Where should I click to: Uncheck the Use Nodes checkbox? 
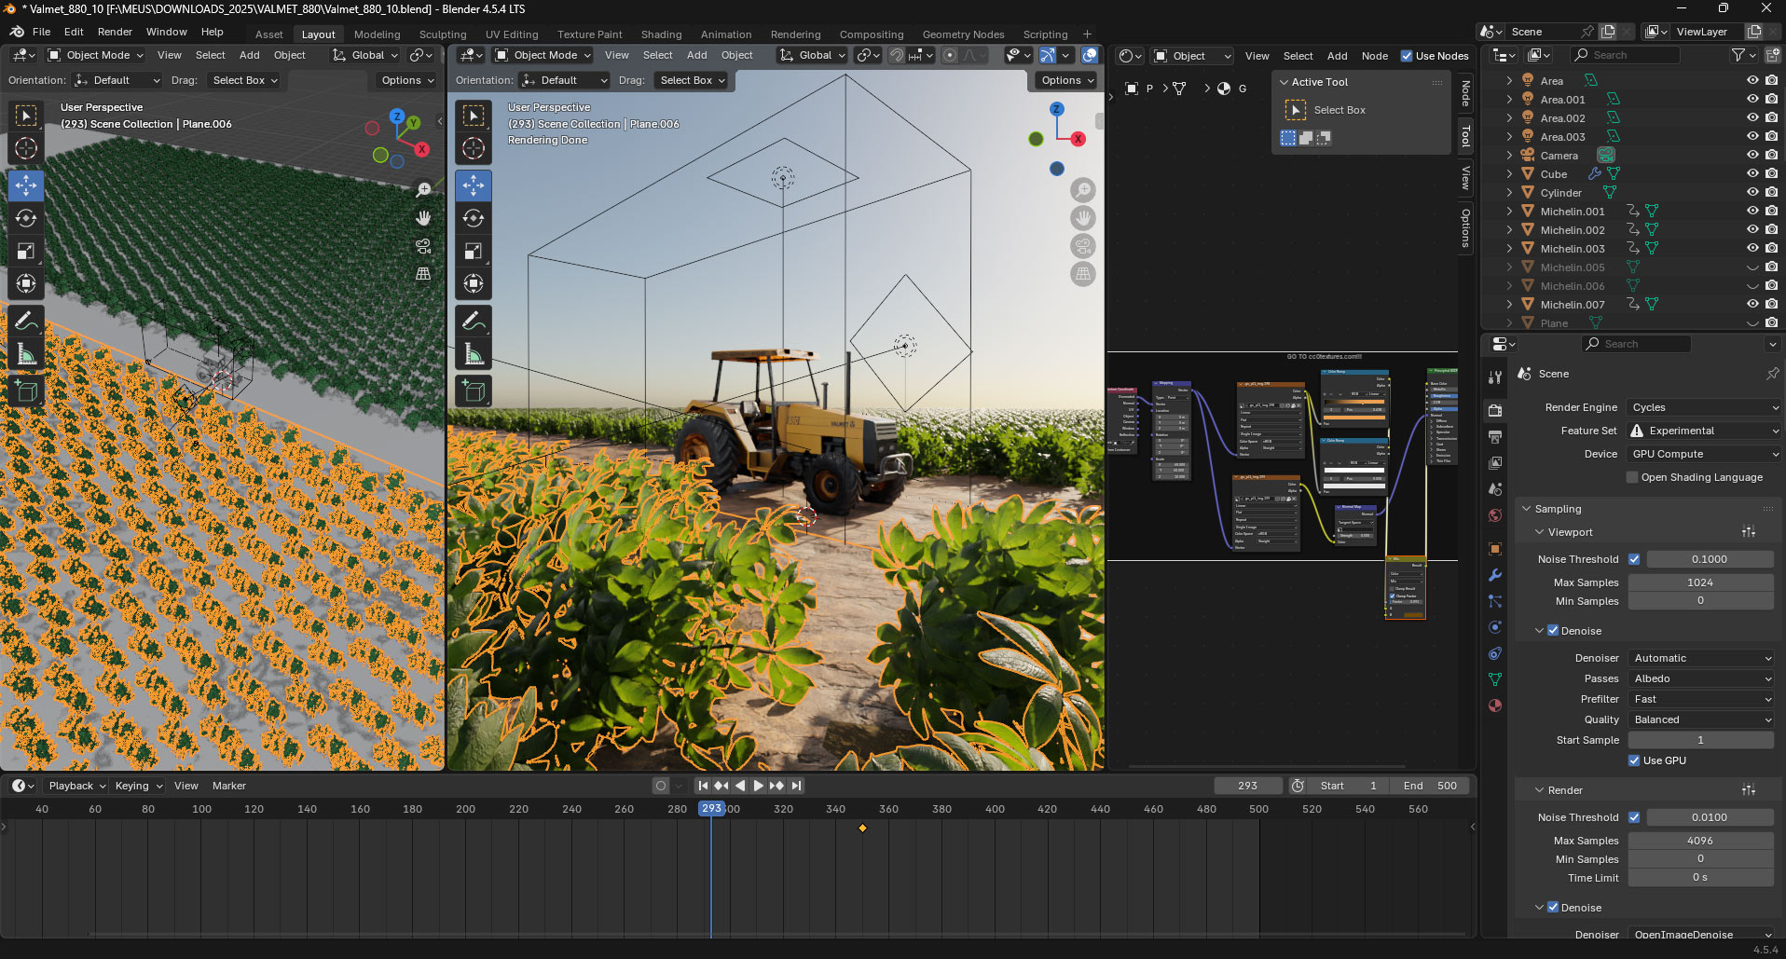[x=1407, y=56]
